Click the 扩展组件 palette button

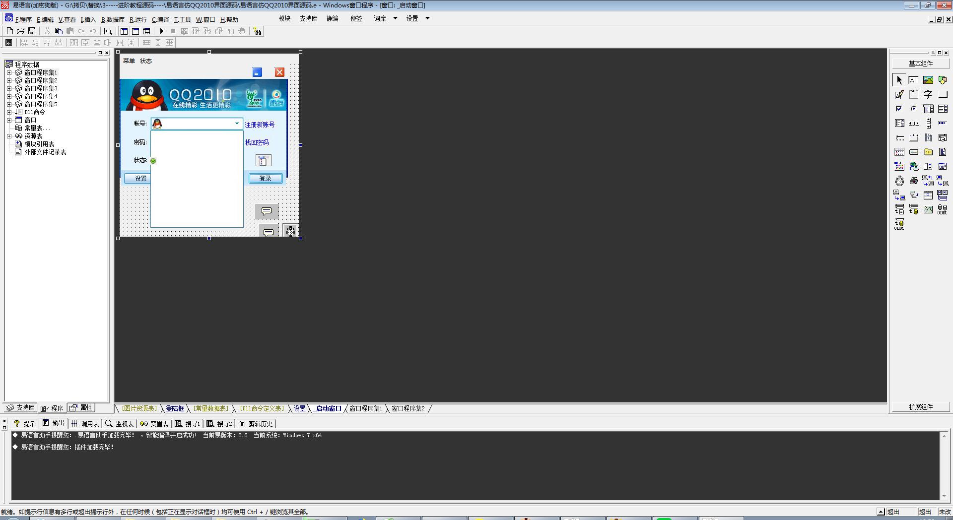click(x=921, y=407)
